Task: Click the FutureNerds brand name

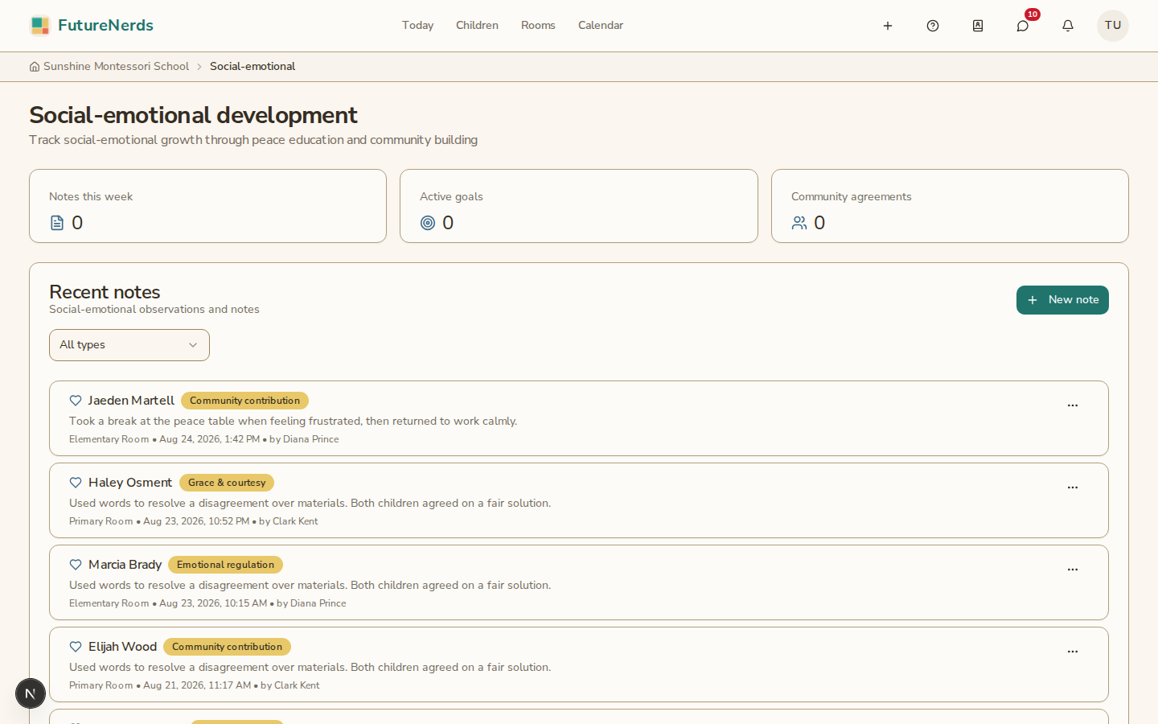Action: pyautogui.click(x=105, y=26)
